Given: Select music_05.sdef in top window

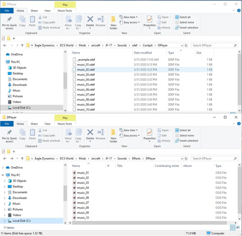Looking at the screenshot, I should click(x=142, y=85).
